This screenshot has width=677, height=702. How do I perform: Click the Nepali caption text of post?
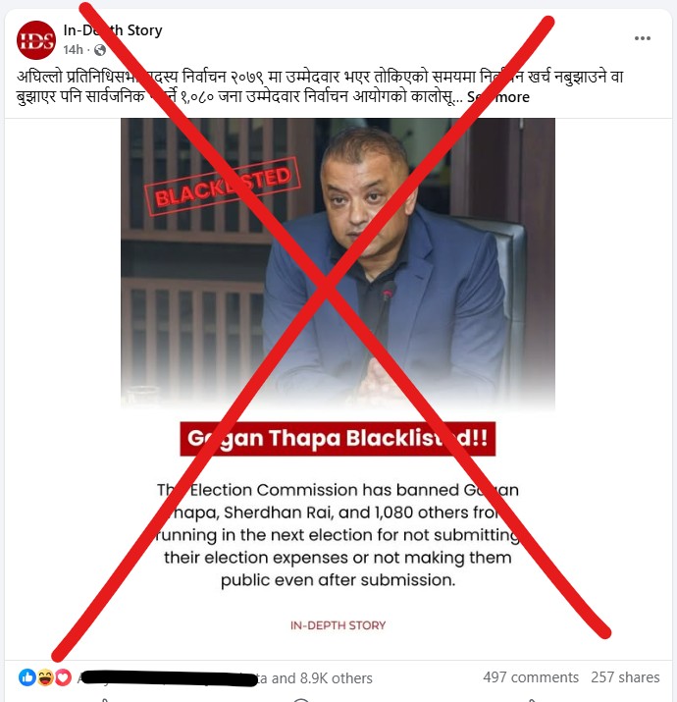[x=320, y=86]
